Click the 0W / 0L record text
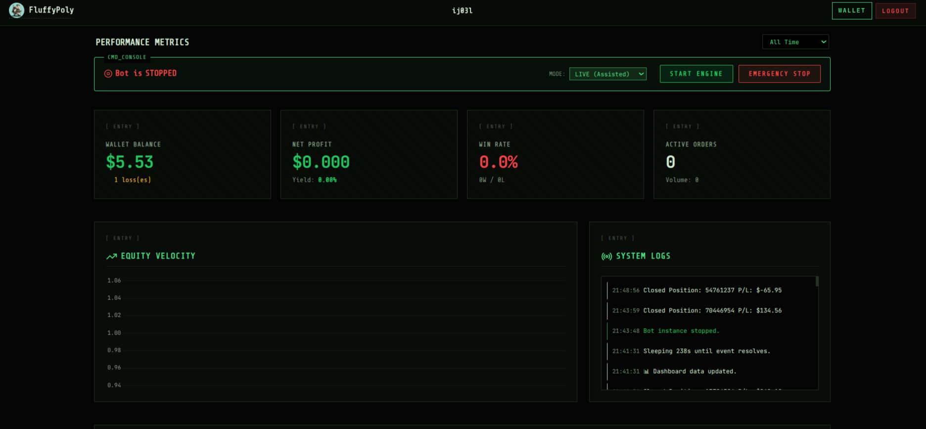Viewport: 926px width, 429px height. tap(492, 180)
